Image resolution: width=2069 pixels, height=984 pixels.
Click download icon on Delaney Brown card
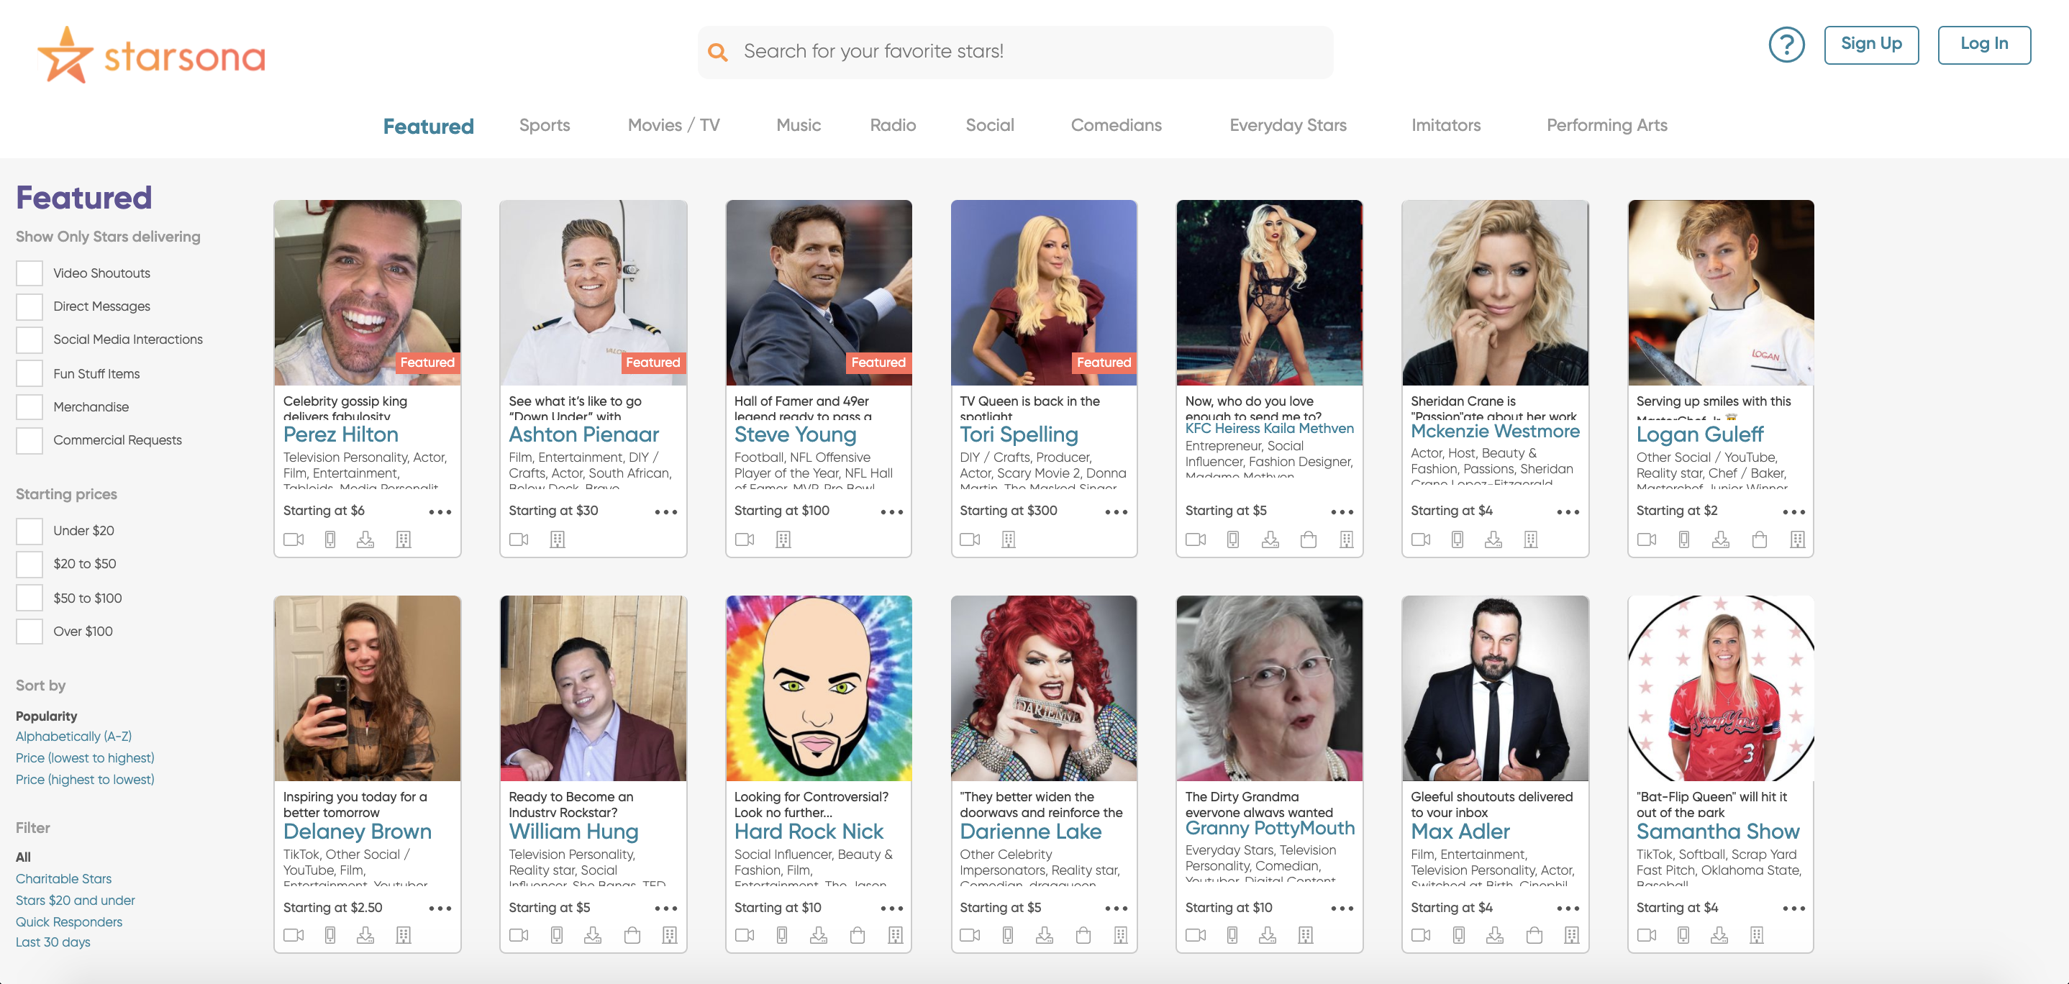click(x=365, y=935)
